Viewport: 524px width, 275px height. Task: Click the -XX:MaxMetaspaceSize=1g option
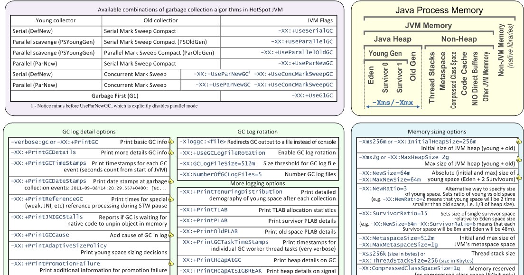pos(398,245)
